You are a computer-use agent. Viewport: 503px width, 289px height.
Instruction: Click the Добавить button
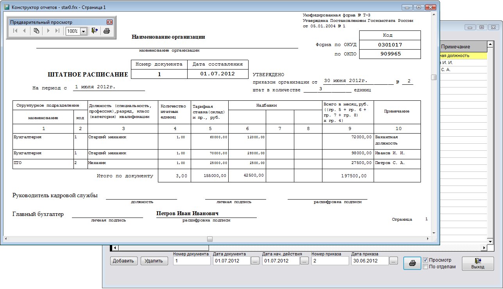click(x=124, y=261)
